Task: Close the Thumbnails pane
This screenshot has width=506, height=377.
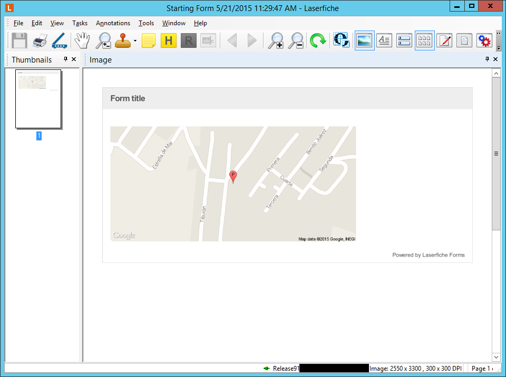Action: click(74, 59)
